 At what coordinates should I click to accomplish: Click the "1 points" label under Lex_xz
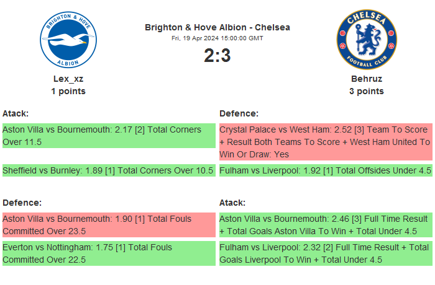click(68, 91)
